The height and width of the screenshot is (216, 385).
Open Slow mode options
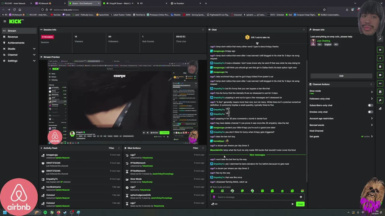341,92
